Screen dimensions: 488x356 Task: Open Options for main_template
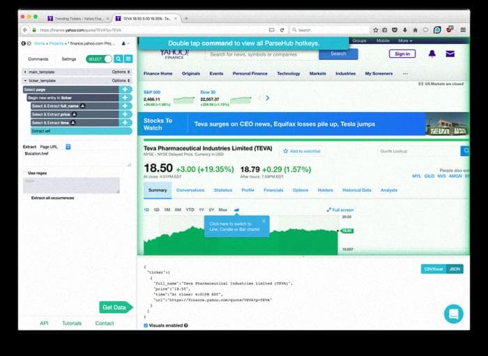point(121,72)
